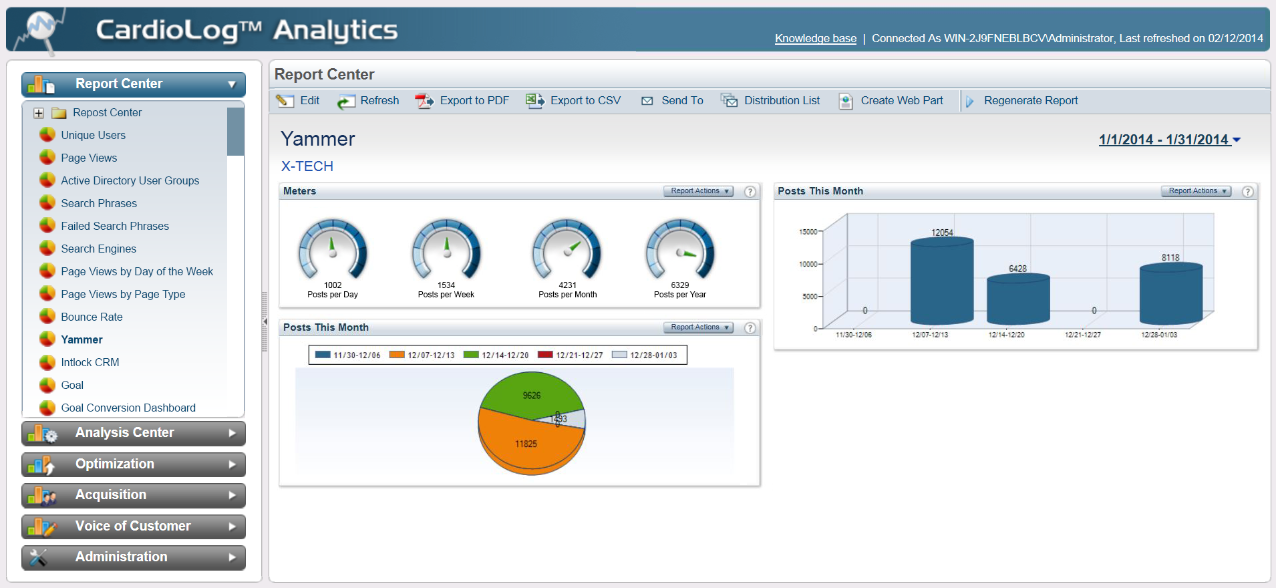Viewport: 1276px width, 588px height.
Task: Click the Report Center folder icon
Action: click(x=59, y=113)
